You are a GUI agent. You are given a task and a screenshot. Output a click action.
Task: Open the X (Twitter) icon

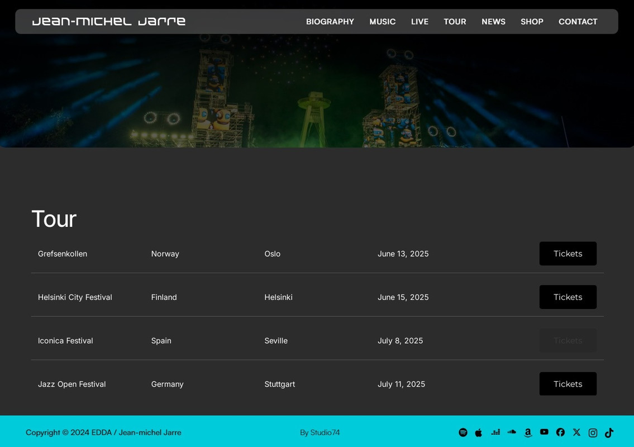tap(576, 432)
